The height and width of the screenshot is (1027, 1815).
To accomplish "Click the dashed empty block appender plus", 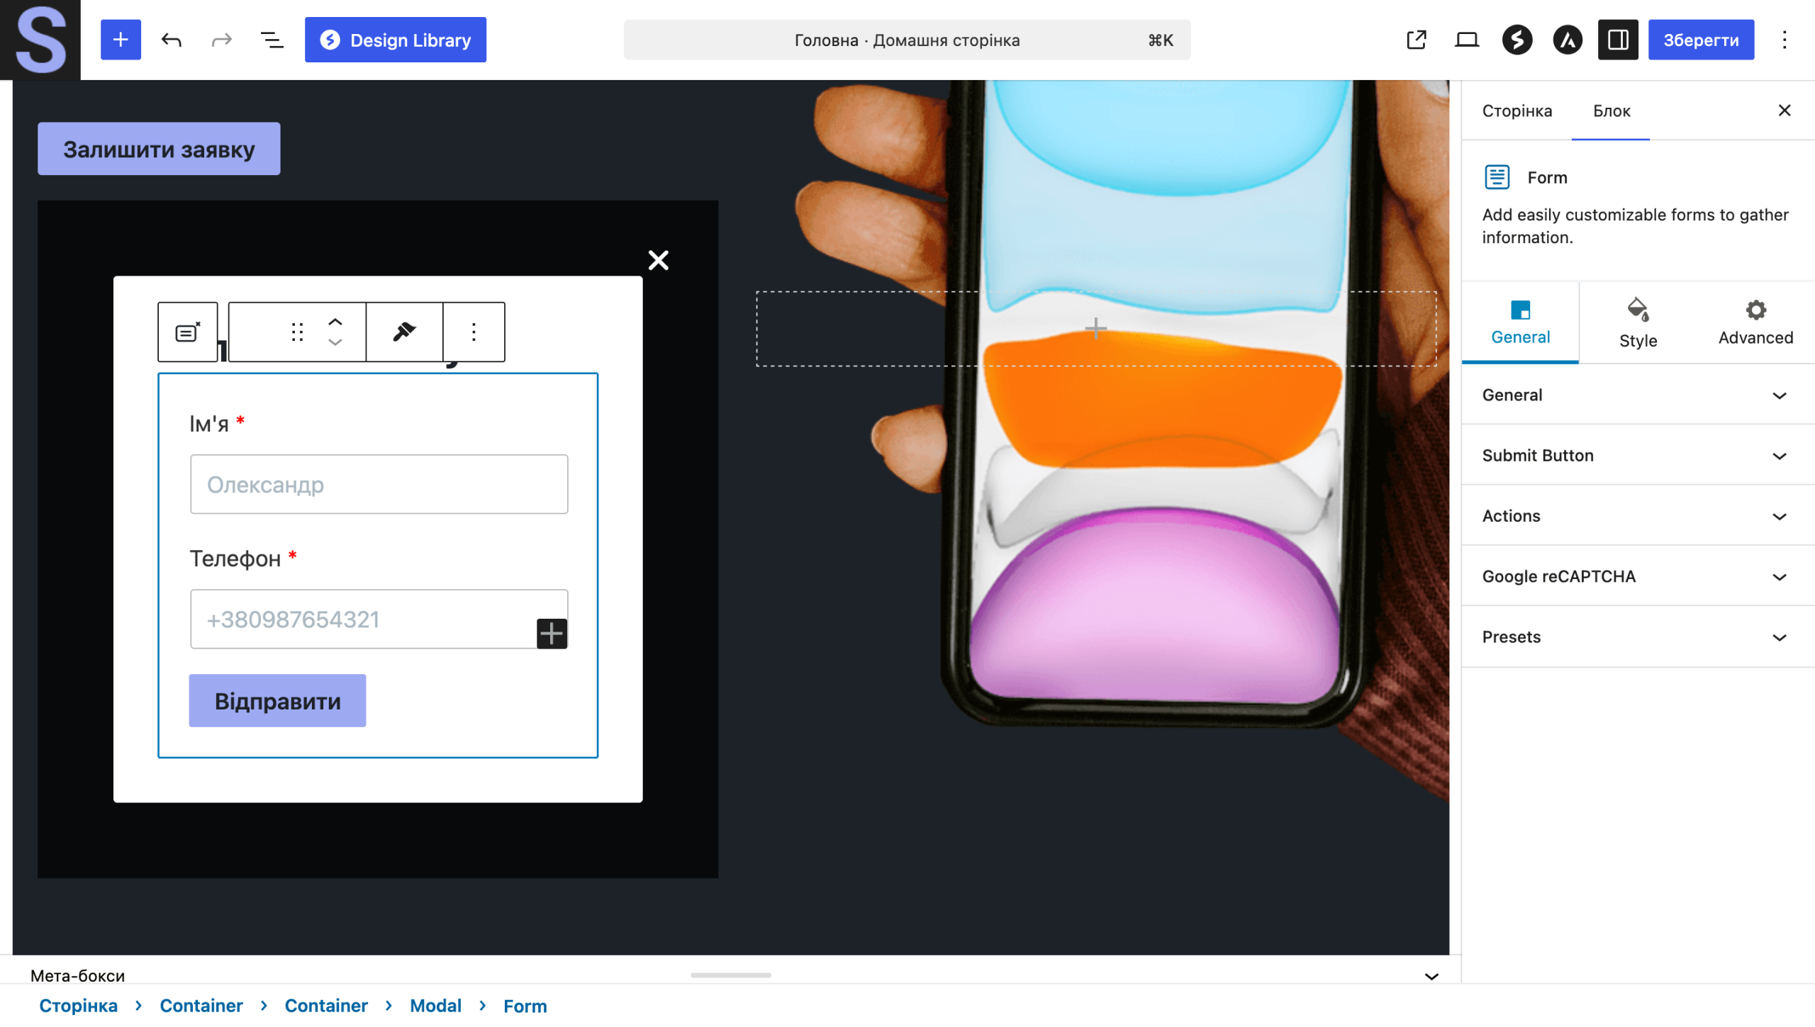I will click(1095, 328).
